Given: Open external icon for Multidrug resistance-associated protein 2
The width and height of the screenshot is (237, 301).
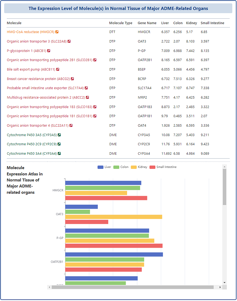Looking at the screenshot, I should pyautogui.click(x=87, y=97).
